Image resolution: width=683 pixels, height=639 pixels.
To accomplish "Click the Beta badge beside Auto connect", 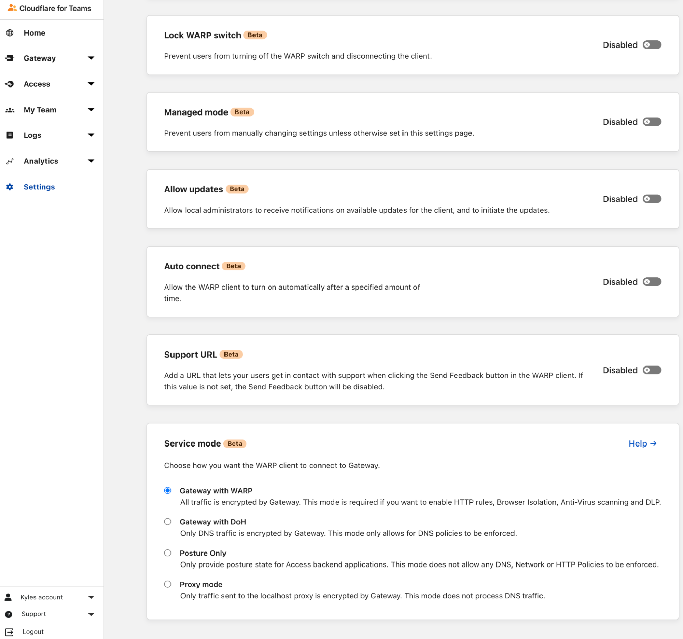I will tap(234, 266).
